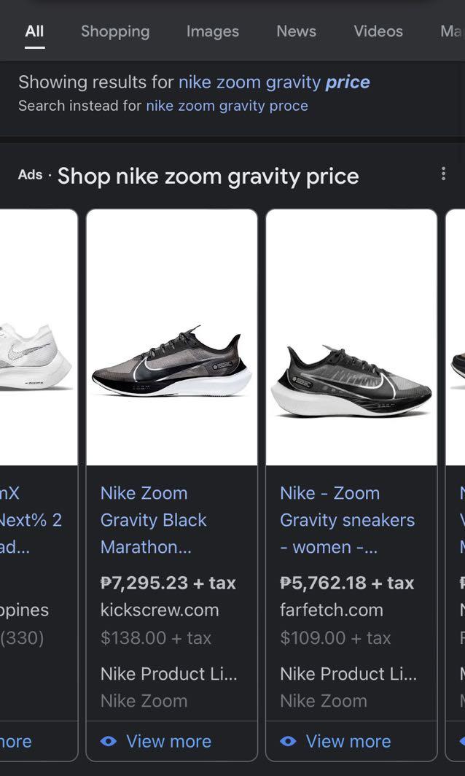465x776 pixels.
Task: Click corrected query nike zoom gravity price
Action: pos(274,82)
